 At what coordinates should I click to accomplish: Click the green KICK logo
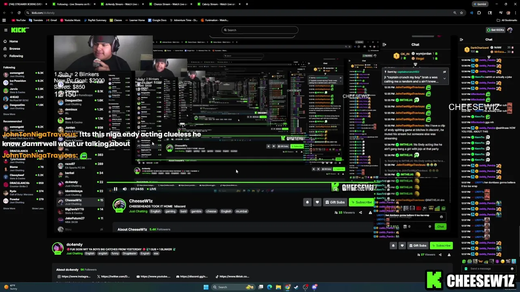[20, 30]
